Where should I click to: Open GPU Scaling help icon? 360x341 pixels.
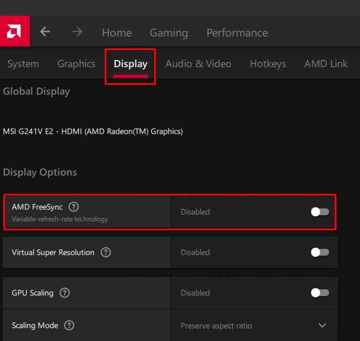tap(65, 293)
